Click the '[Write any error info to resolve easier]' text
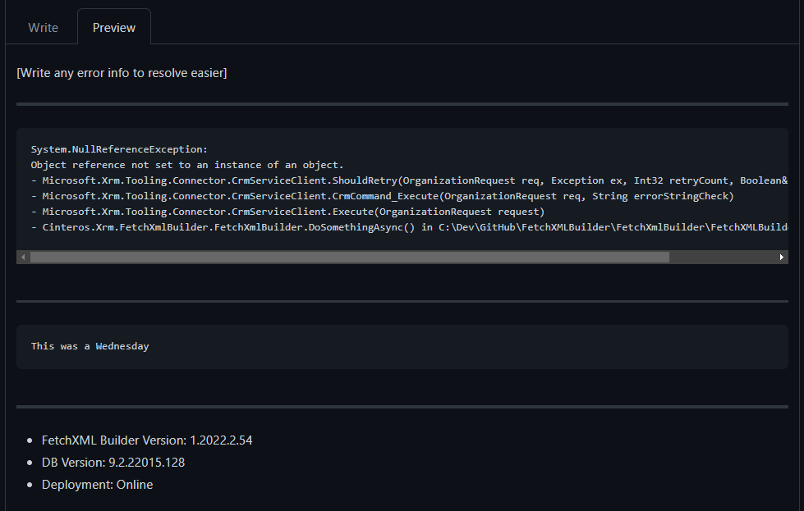The height and width of the screenshot is (511, 804). 122,73
